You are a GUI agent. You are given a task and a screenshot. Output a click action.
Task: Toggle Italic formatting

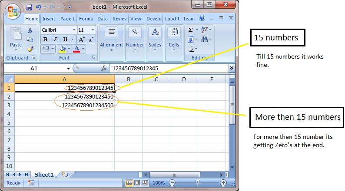tap(55, 40)
